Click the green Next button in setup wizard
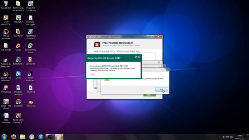249x140 pixels. point(149,95)
